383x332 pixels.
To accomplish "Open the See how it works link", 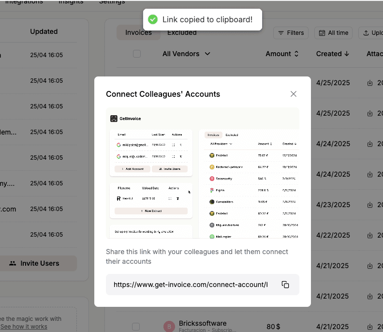I will 24,327.
